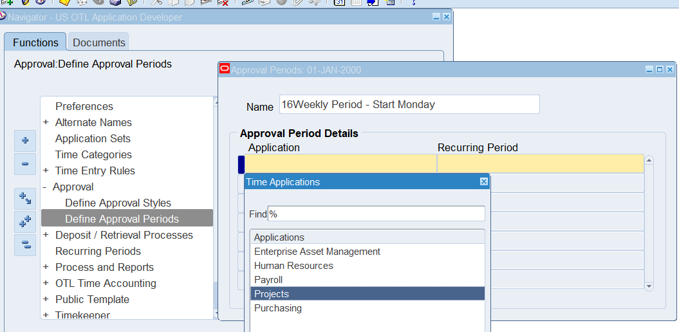Pick Purchasing from the Time Applications list
Screen dimensions: 679x332
pos(278,308)
